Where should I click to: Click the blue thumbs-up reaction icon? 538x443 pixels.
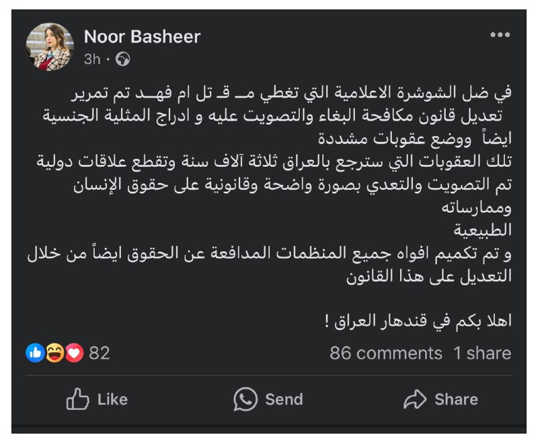[35, 353]
